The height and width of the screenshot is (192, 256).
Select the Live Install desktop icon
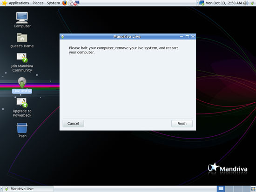tap(22, 85)
